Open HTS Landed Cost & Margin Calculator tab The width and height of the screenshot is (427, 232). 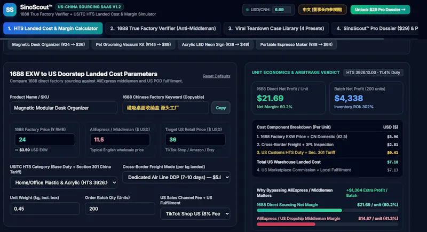coord(53,28)
